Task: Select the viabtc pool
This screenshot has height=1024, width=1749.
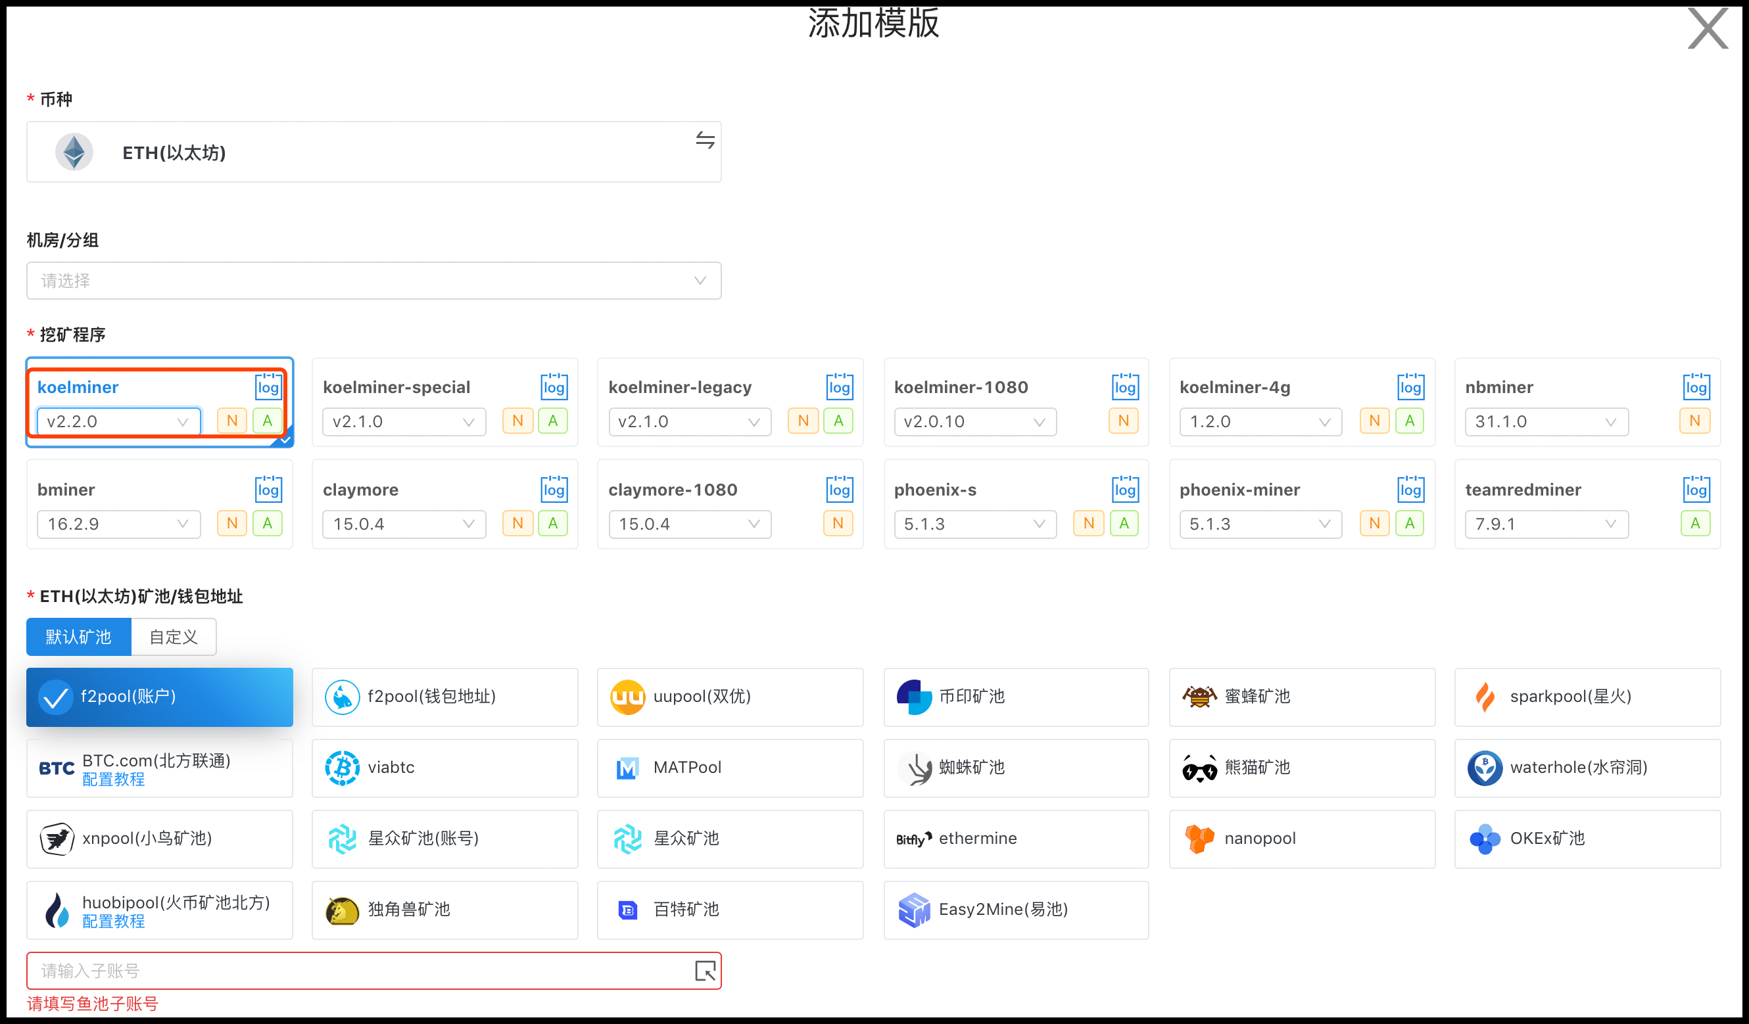Action: [x=445, y=768]
